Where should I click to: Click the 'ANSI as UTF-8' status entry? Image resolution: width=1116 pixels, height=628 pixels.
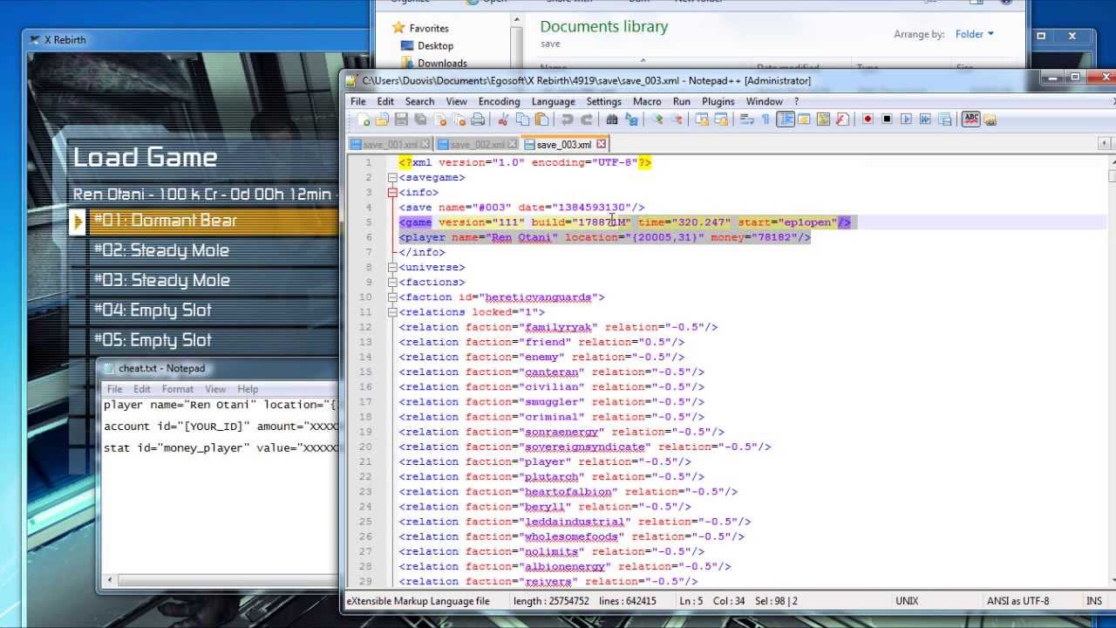pyautogui.click(x=1018, y=601)
